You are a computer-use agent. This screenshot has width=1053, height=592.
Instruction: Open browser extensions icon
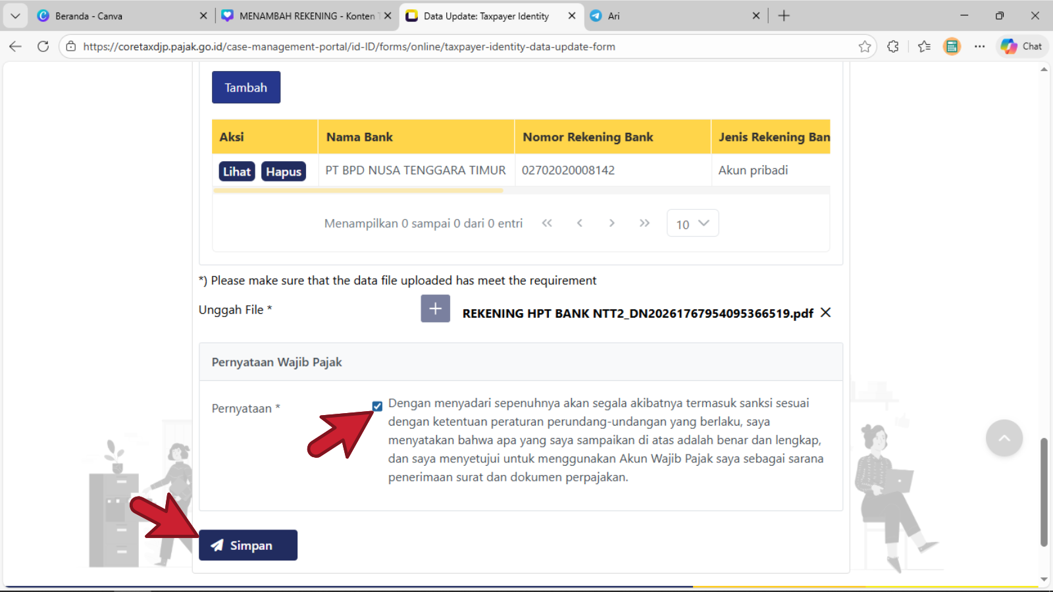(892, 46)
